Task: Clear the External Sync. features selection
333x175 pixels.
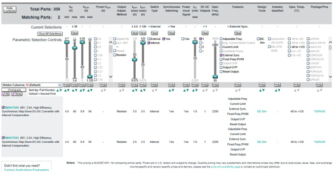Action: tap(238, 33)
